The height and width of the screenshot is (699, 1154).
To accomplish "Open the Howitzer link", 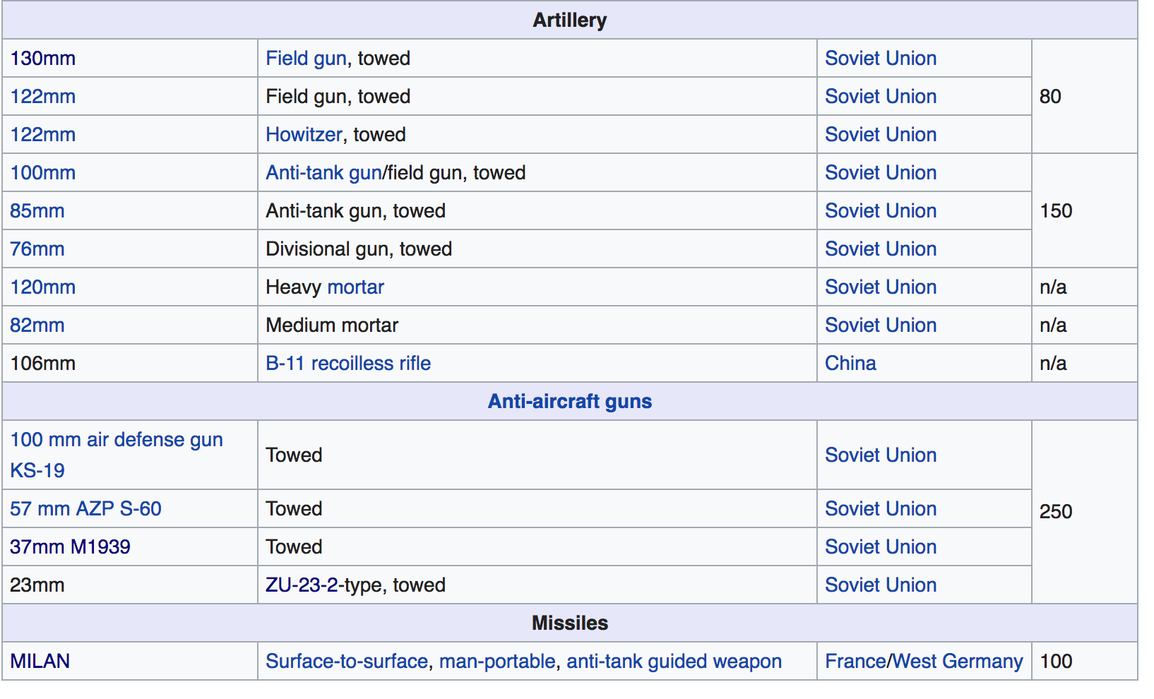I will pyautogui.click(x=304, y=134).
